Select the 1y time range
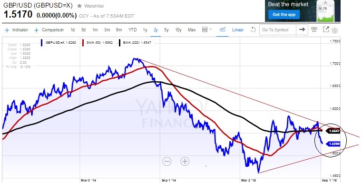The image size is (362, 192). click(x=145, y=30)
